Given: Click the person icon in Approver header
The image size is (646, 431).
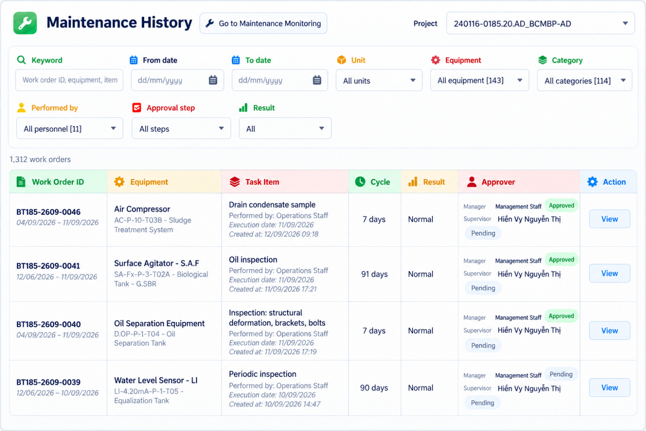Looking at the screenshot, I should click(472, 182).
